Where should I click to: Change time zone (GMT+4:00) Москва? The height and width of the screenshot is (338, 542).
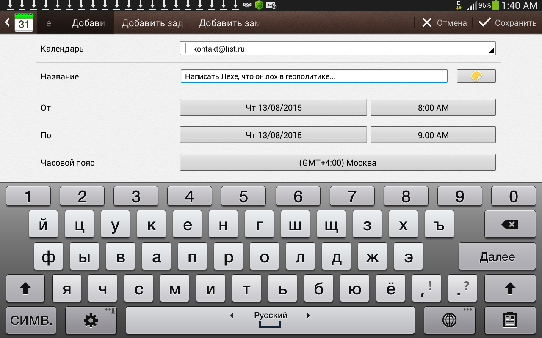tap(338, 162)
